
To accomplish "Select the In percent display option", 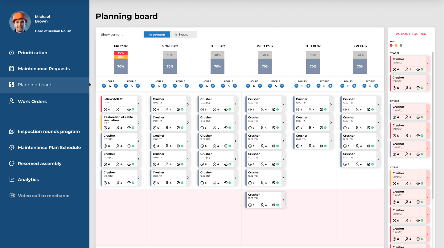I will click(157, 35).
